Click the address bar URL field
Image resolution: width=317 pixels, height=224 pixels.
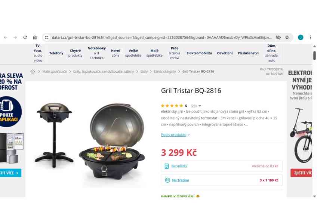[x=162, y=37]
